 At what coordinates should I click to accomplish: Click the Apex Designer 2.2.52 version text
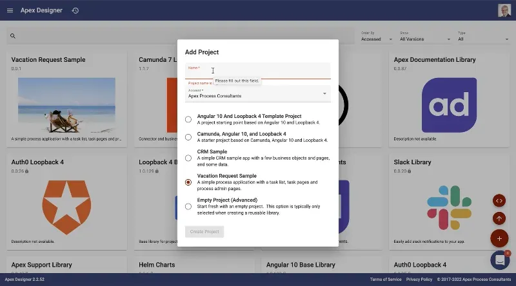click(x=25, y=280)
